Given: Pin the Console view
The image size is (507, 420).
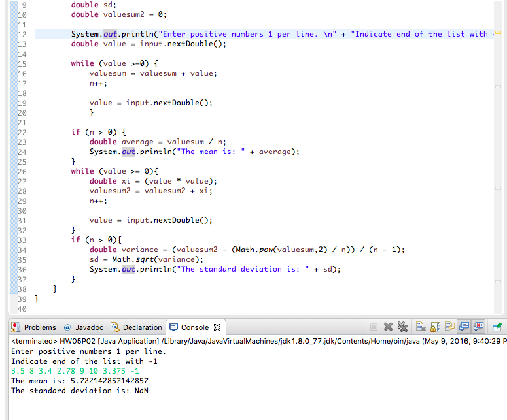Looking at the screenshot, I should [x=498, y=327].
